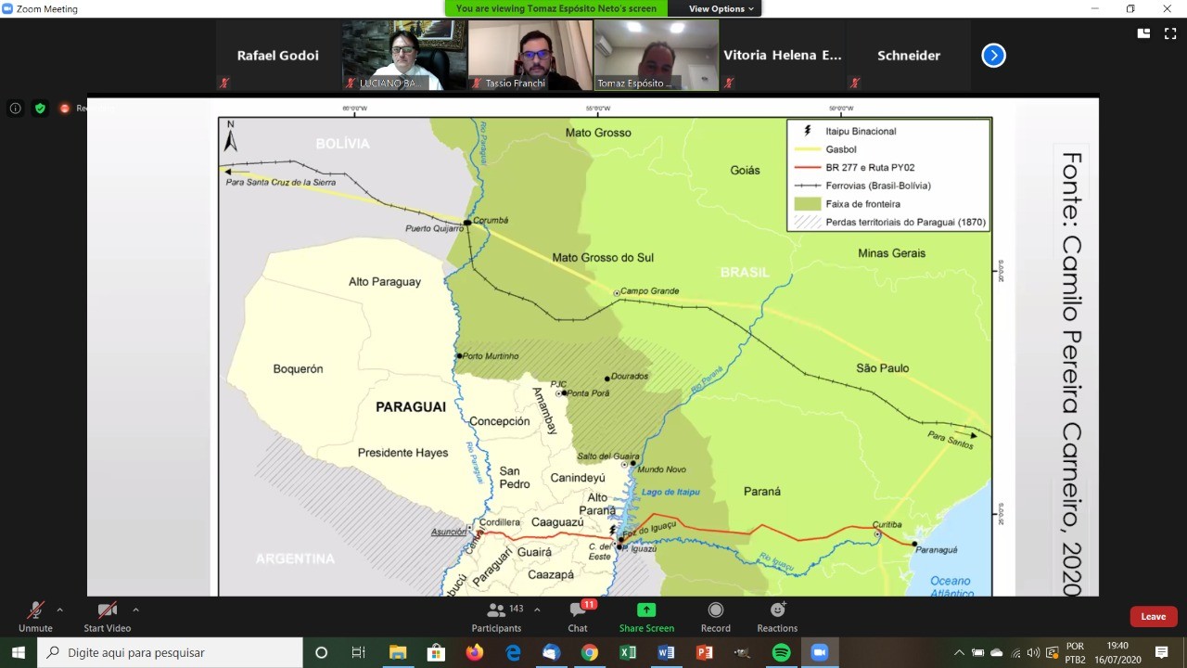The image size is (1187, 668).
Task: Open the Chat panel
Action: pyautogui.click(x=578, y=616)
